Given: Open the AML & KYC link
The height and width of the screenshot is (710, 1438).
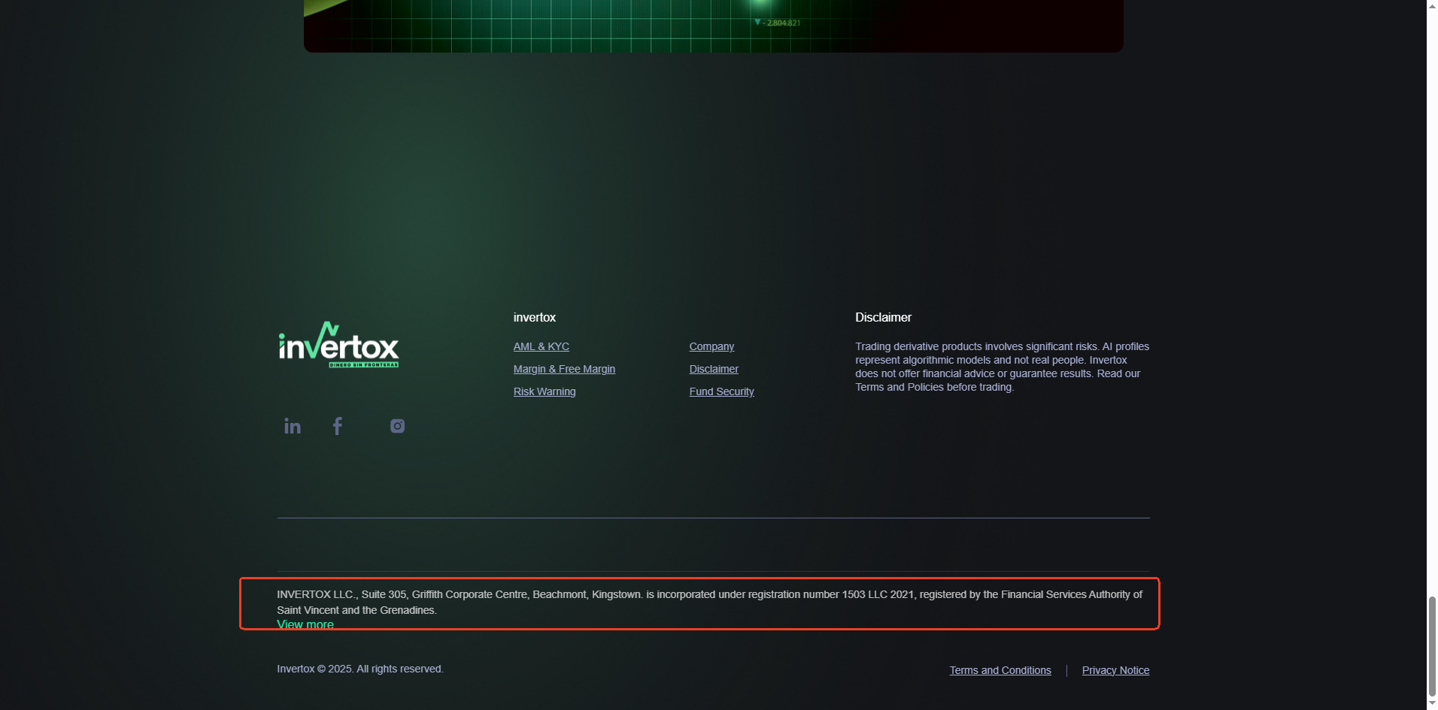Looking at the screenshot, I should (x=541, y=346).
